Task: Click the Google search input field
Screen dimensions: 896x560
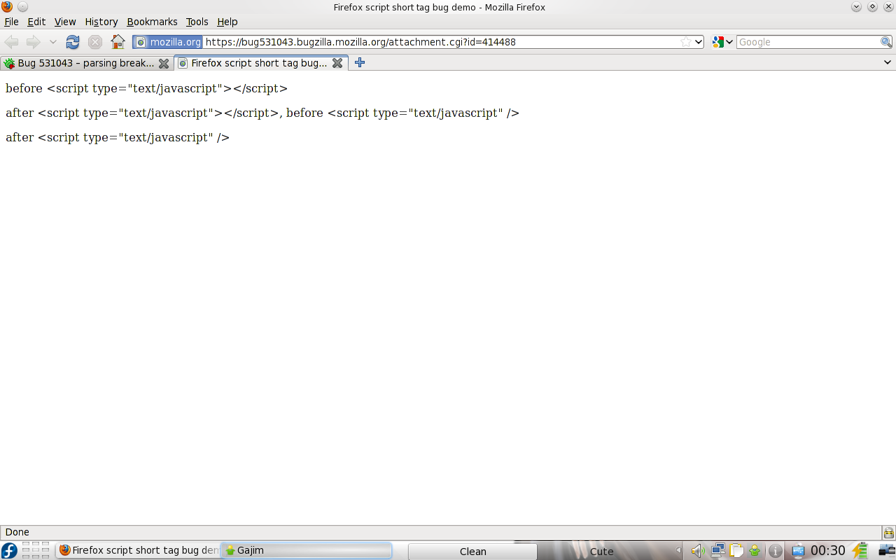Action: pyautogui.click(x=808, y=42)
